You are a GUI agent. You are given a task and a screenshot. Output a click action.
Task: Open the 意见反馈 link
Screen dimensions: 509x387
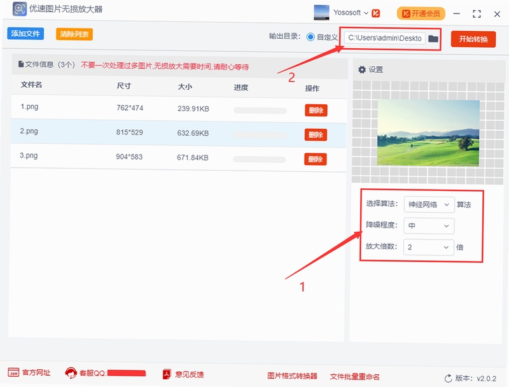coord(190,374)
